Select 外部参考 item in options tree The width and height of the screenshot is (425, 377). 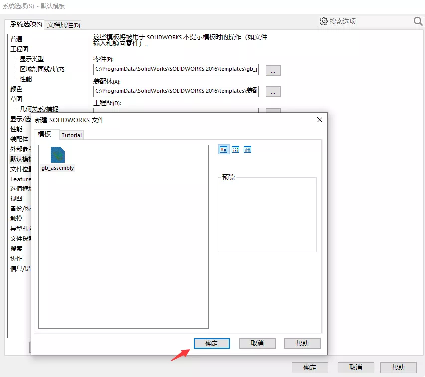pyautogui.click(x=21, y=149)
